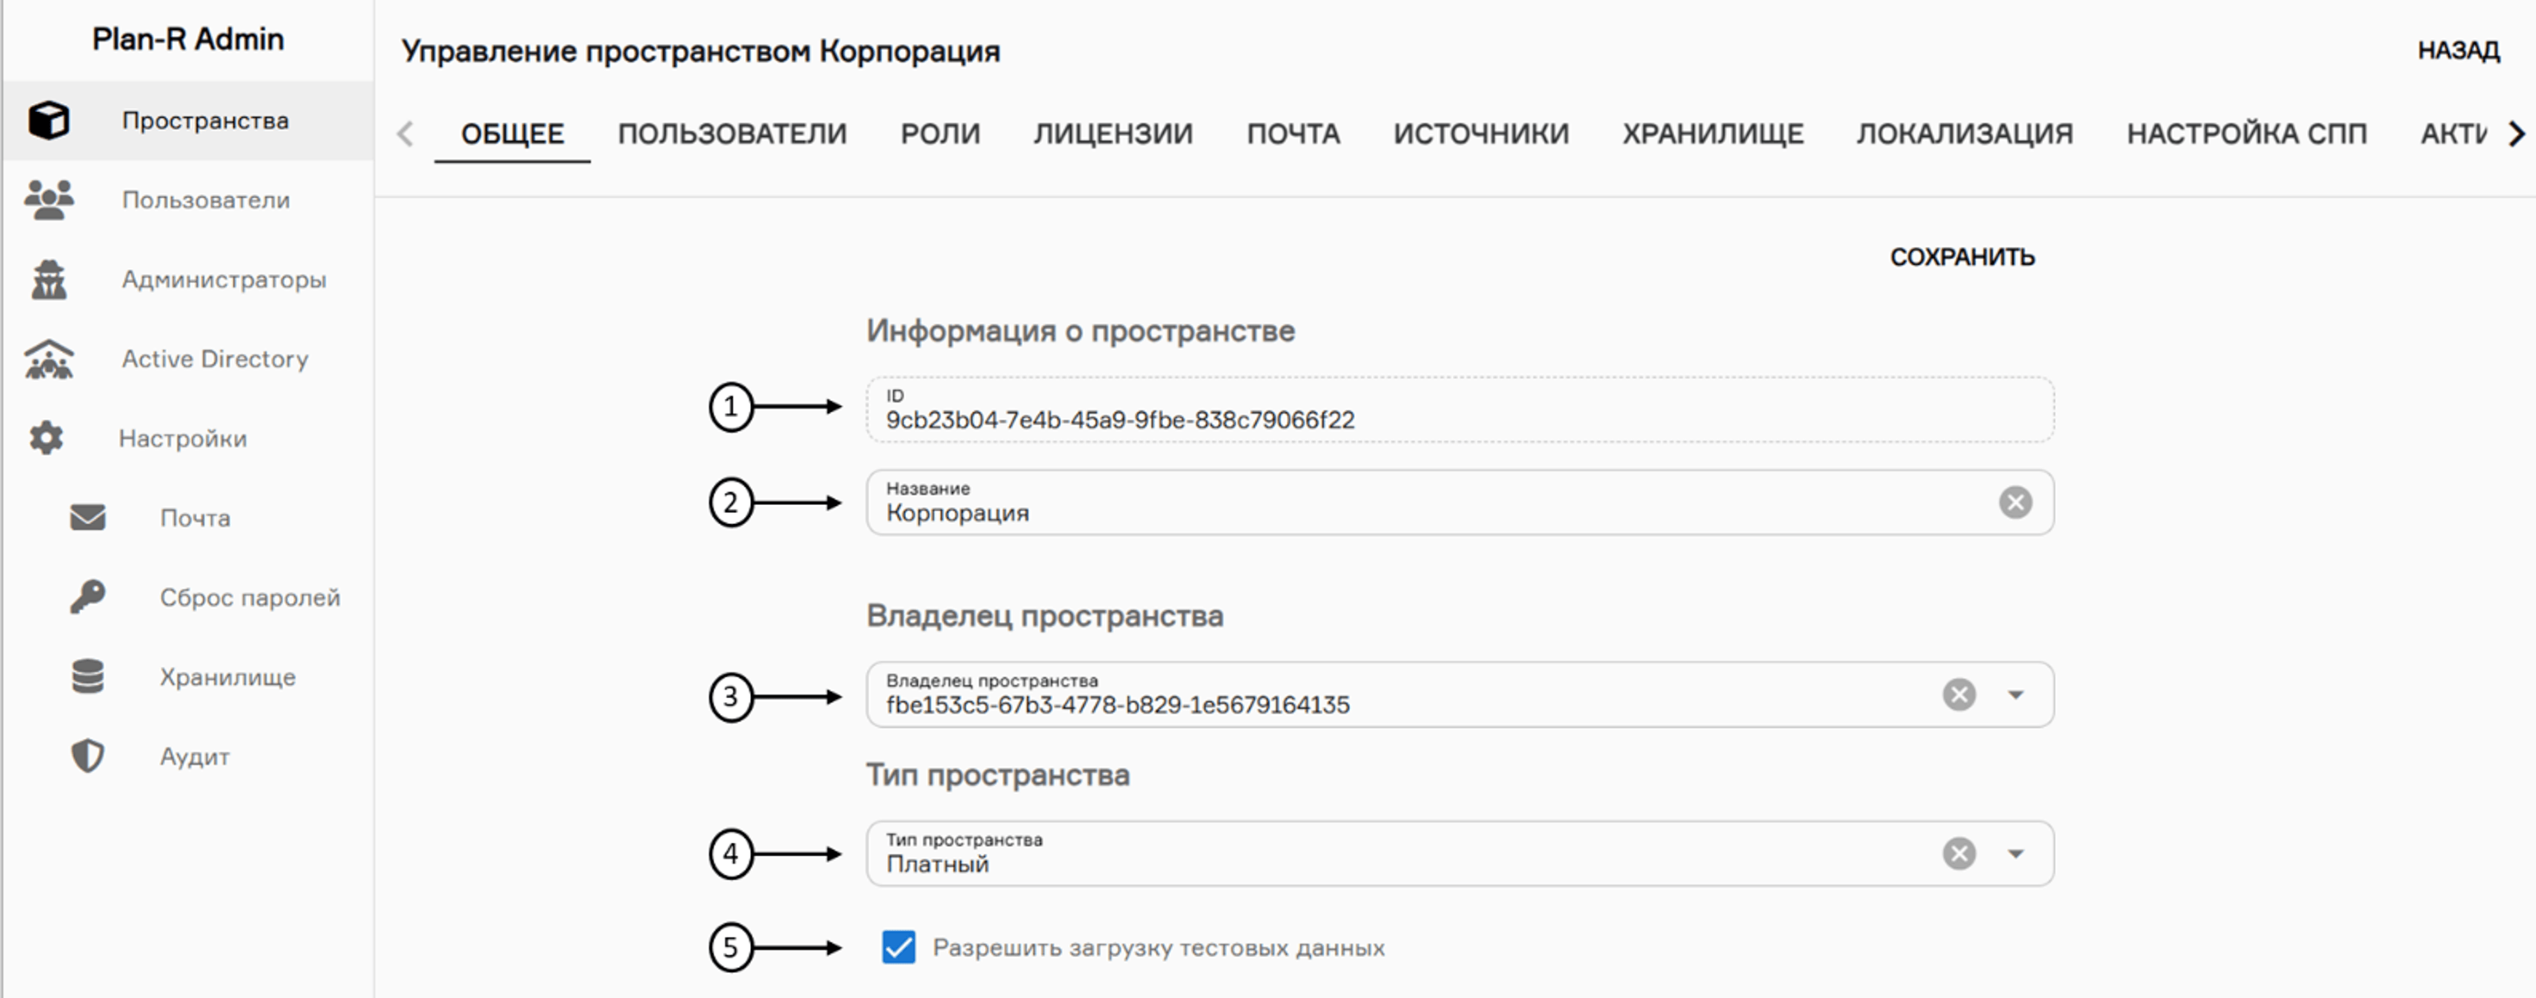Image resolution: width=2536 pixels, height=998 pixels.
Task: Expand the Владелец пространства dropdown arrow
Action: (x=2015, y=695)
